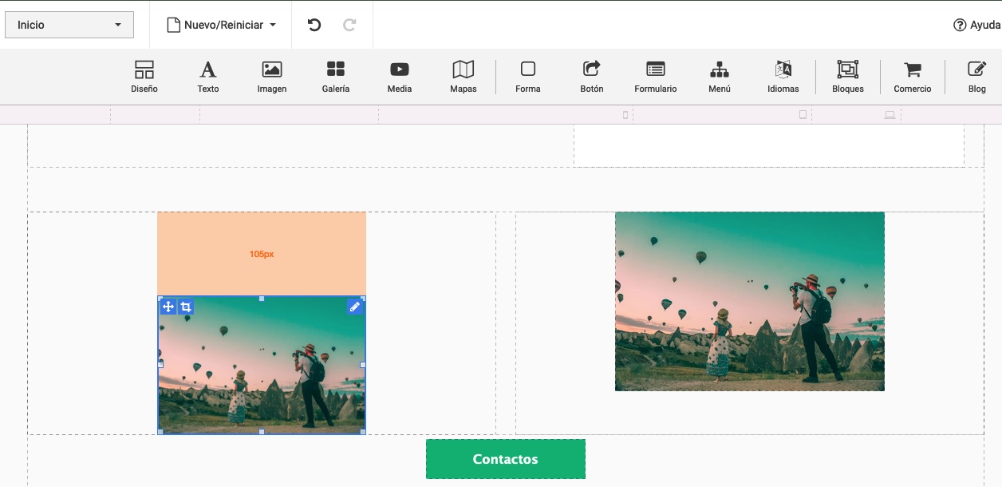Open the Galería tool
Screen dimensions: 1002x487
(x=335, y=77)
